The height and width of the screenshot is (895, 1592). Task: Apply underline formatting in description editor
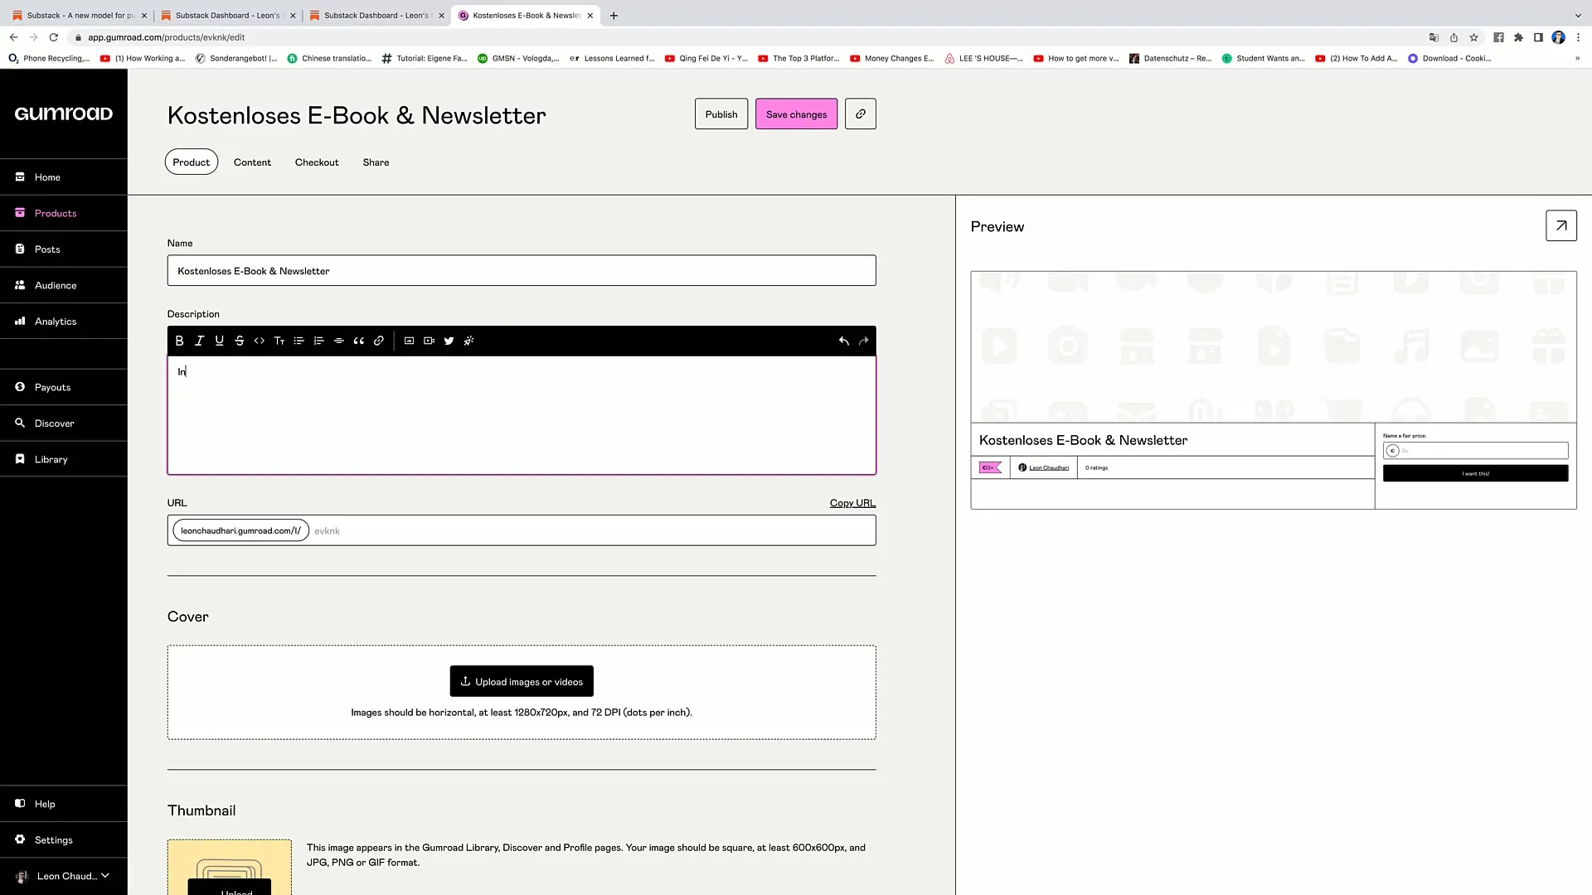point(219,341)
